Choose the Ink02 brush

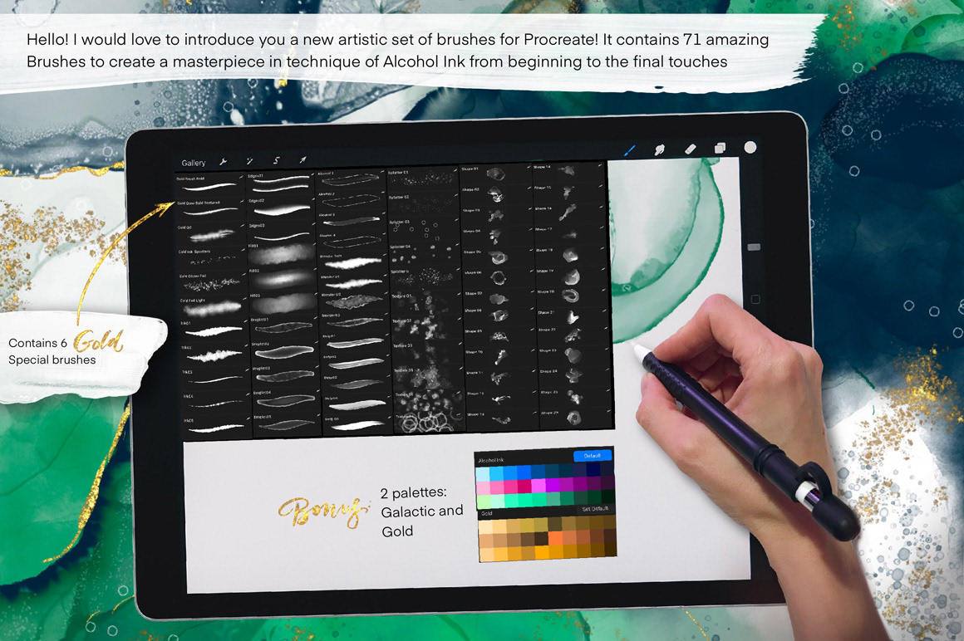coord(214,355)
